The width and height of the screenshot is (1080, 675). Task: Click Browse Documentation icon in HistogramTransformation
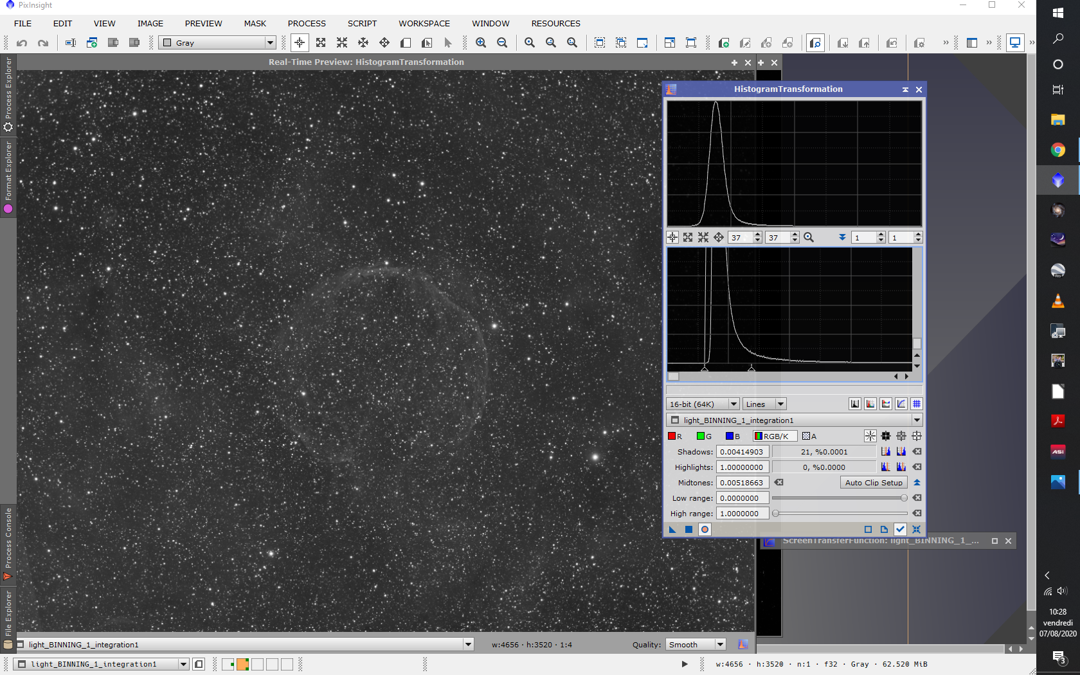884,530
